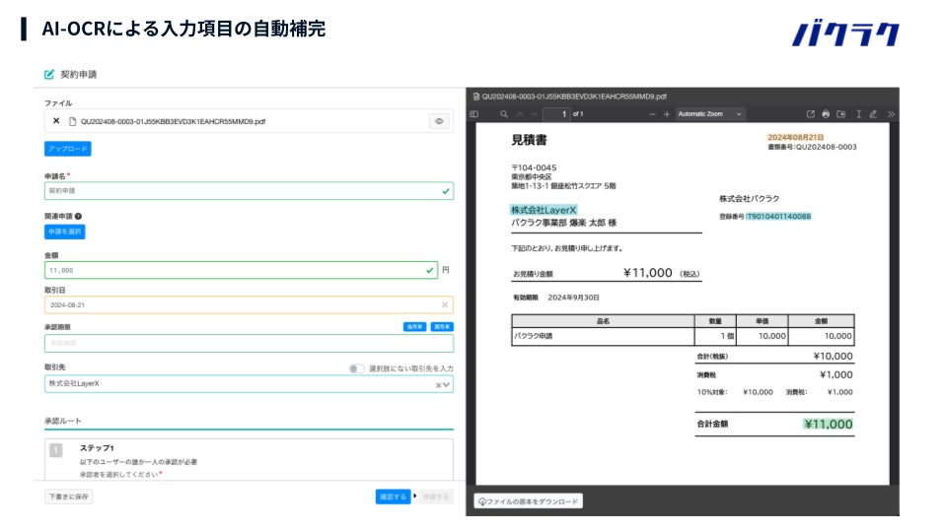Click the blue 確認する button
This screenshot has width=947, height=532.
[393, 497]
